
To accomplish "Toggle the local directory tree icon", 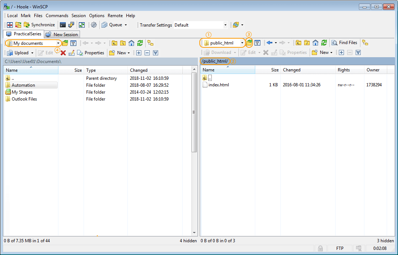I will tap(150, 43).
